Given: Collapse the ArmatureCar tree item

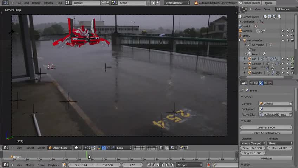Looking at the screenshot, I should point(240,40).
